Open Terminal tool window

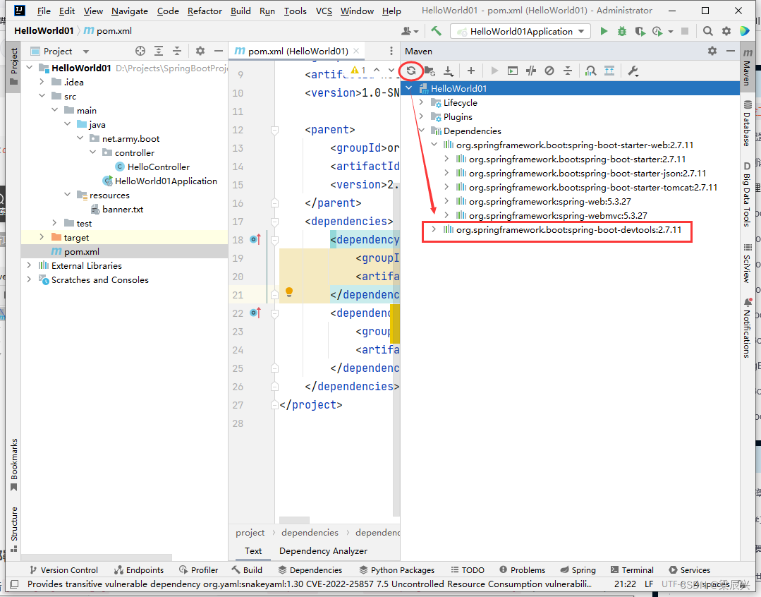pos(632,569)
